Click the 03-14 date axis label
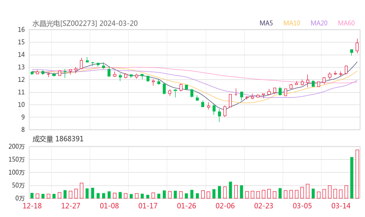Image resolution: width=365 pixels, height=217 pixels. pos(341,206)
